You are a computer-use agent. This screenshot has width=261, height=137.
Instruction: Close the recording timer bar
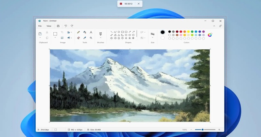(139, 4)
